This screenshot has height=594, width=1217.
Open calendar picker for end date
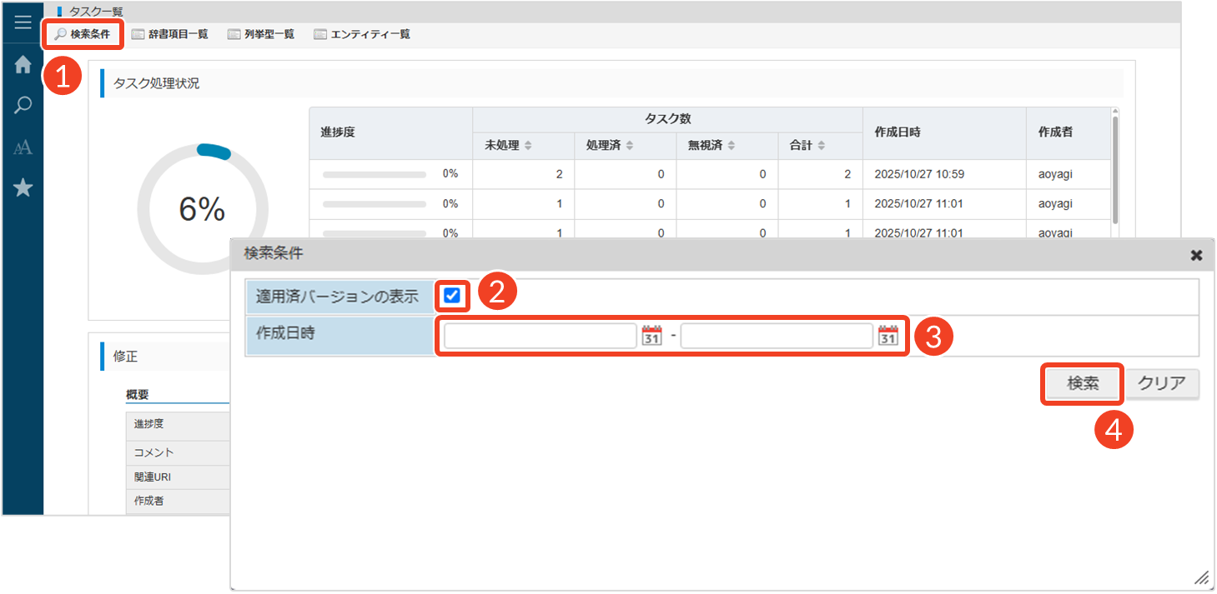(888, 336)
